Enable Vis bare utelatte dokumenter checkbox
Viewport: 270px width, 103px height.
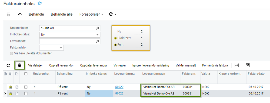[x=12, y=53]
